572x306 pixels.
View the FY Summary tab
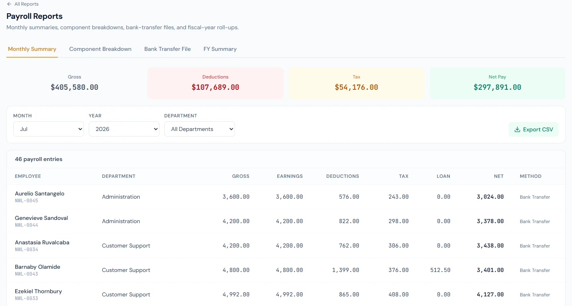point(220,49)
